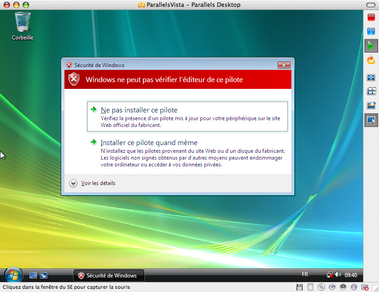Click the network adapter status icon

point(332,287)
